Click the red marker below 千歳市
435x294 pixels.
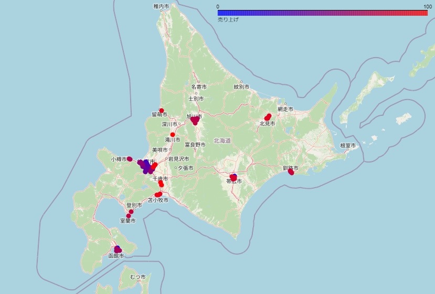pos(161,184)
